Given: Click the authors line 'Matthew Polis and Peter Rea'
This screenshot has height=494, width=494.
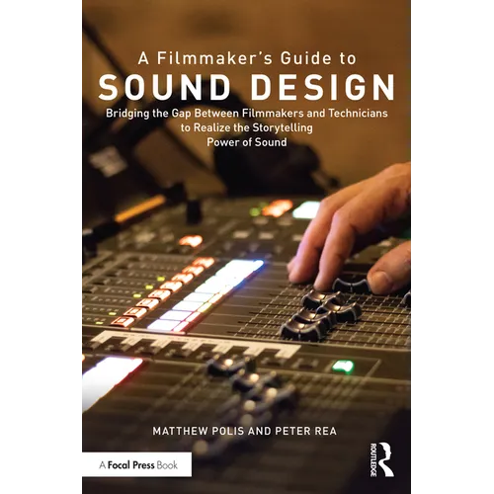Looking at the screenshot, I should (x=244, y=431).
